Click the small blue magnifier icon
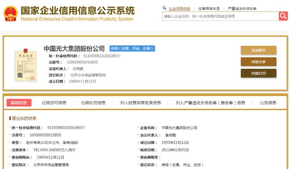This screenshot has width=291, height=169. 164,8
